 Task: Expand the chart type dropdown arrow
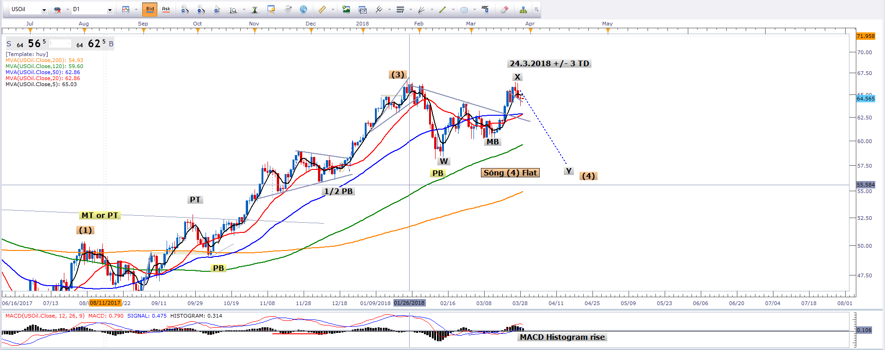(136, 9)
